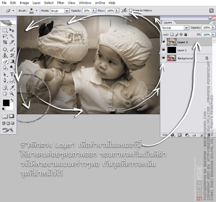
Task: Select the Type tool
Action: tap(12, 74)
